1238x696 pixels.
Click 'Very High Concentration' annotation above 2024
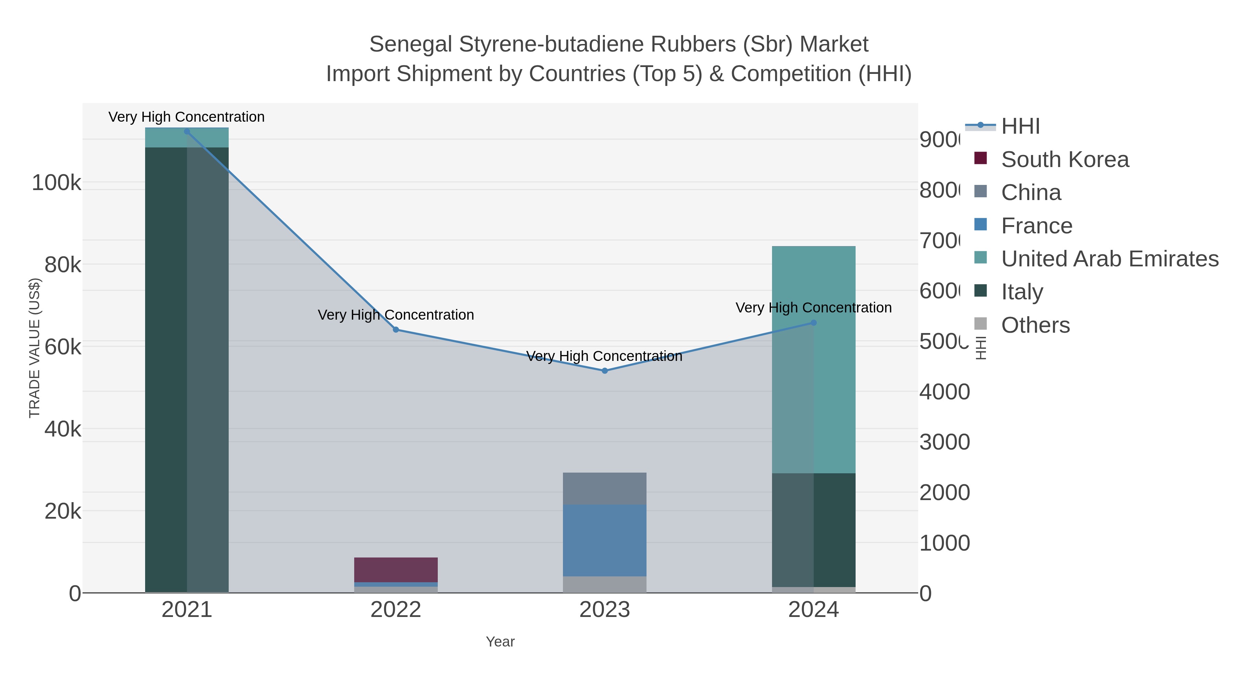pos(814,308)
